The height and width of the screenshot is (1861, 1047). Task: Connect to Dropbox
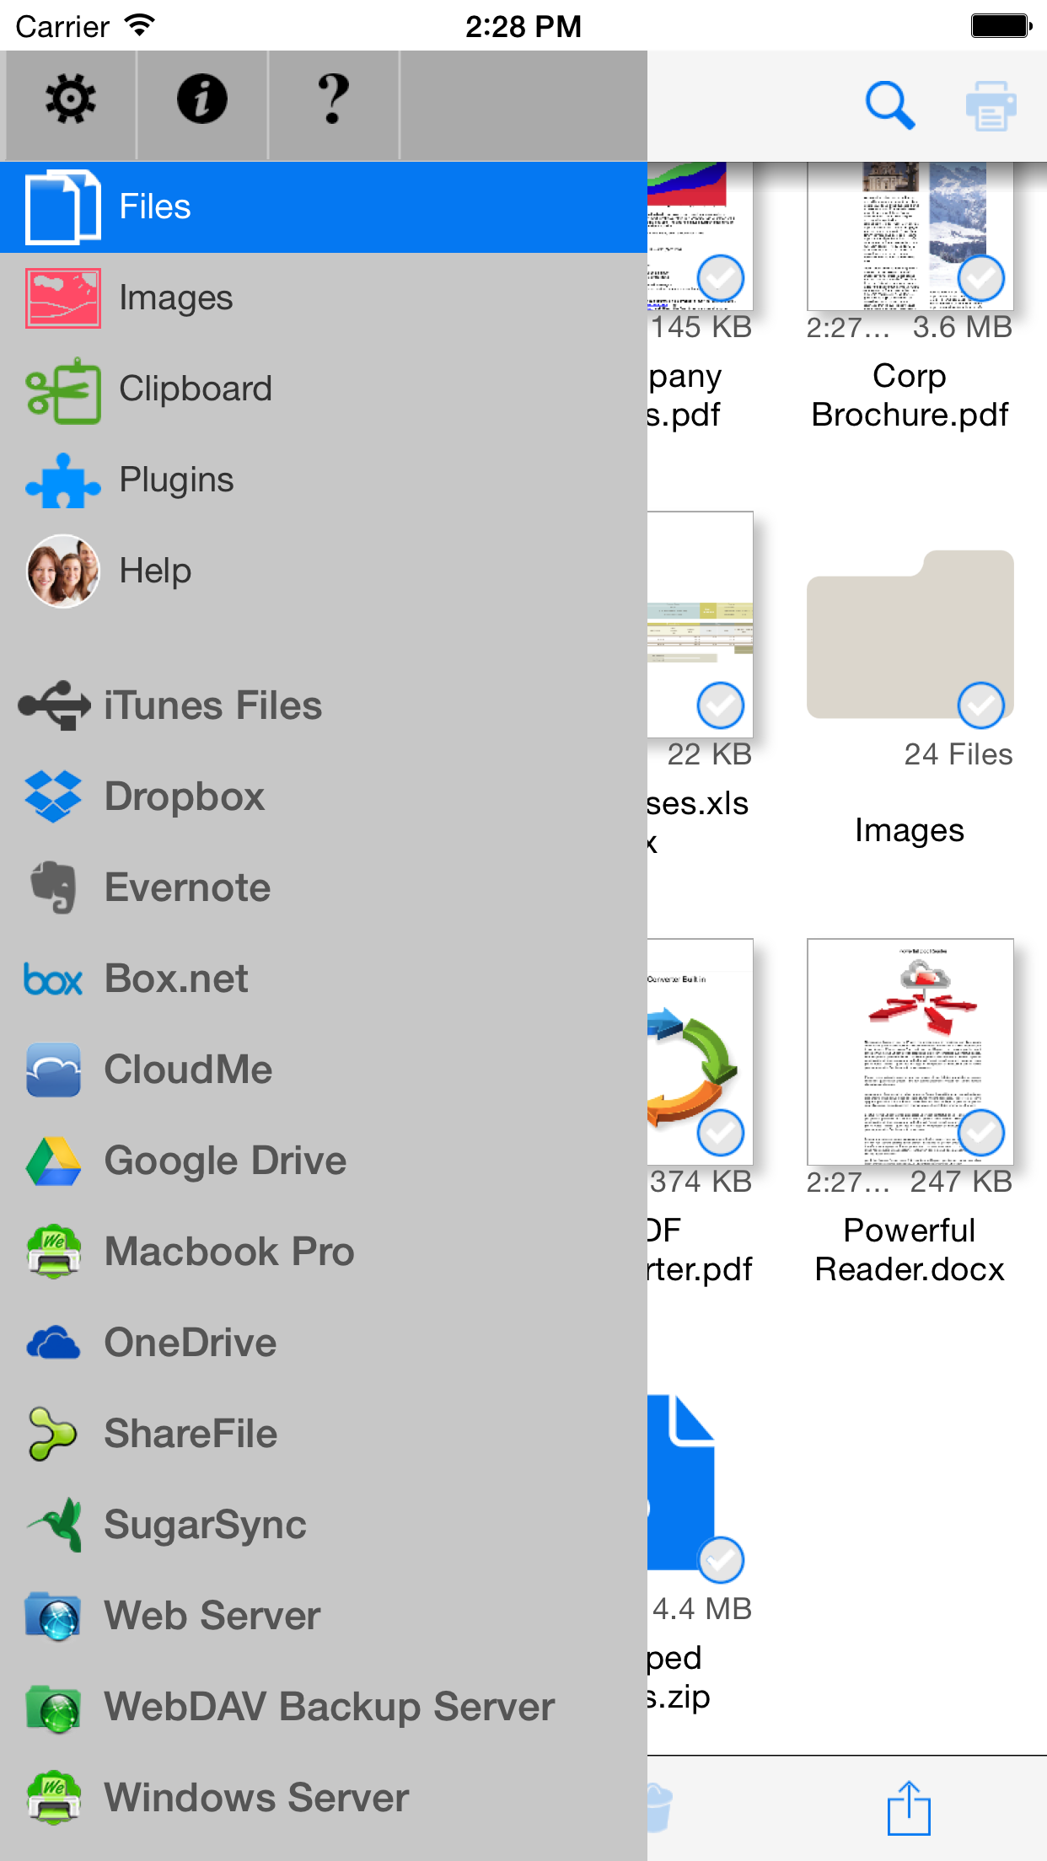pyautogui.click(x=324, y=796)
